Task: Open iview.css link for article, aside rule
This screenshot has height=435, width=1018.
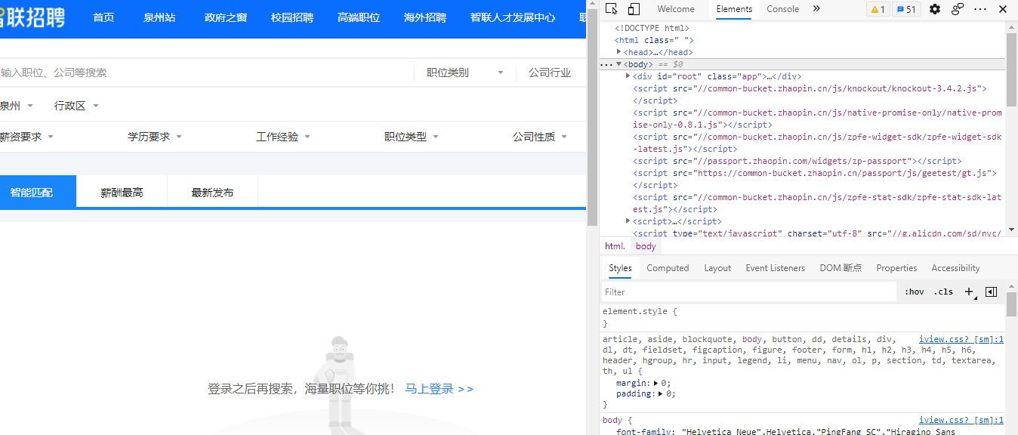Action: [961, 340]
